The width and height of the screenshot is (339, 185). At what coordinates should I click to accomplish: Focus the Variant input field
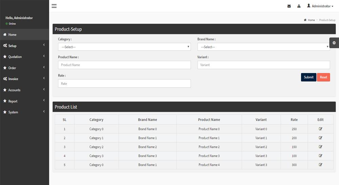coord(263,65)
